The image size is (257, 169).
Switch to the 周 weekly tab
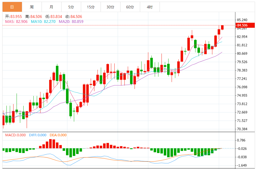click(x=32, y=7)
